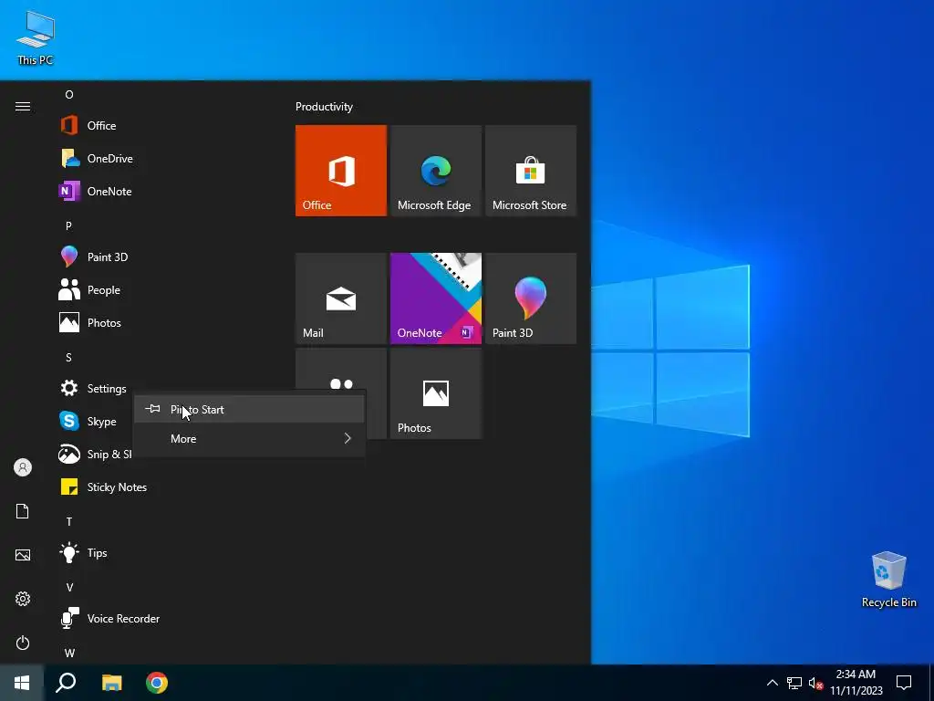Viewport: 934px width, 701px height.
Task: Open OneNote in the app list
Action: click(167, 192)
